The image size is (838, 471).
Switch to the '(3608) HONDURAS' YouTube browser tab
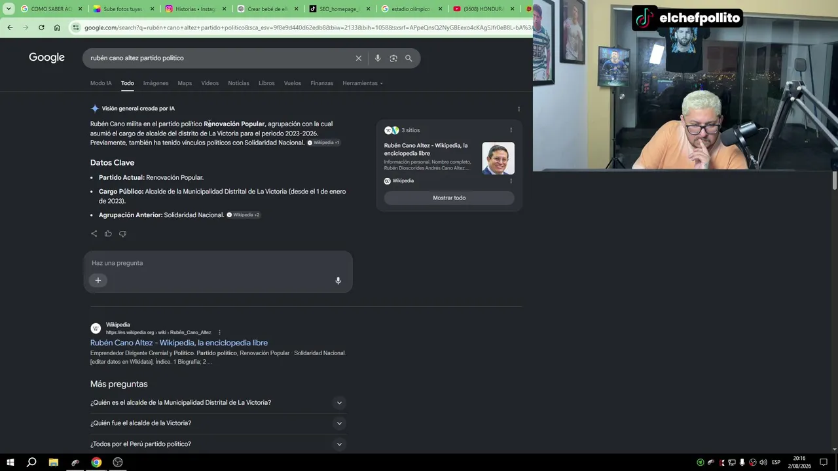[484, 9]
